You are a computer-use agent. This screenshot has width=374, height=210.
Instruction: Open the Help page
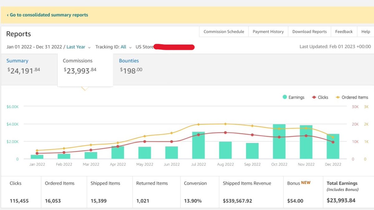[366, 32]
